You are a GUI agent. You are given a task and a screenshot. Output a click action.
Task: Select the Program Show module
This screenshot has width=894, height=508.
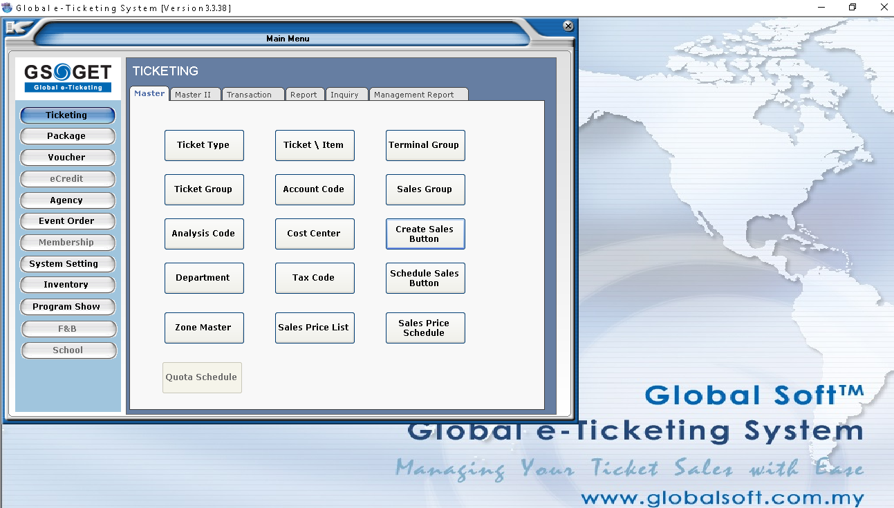click(67, 306)
